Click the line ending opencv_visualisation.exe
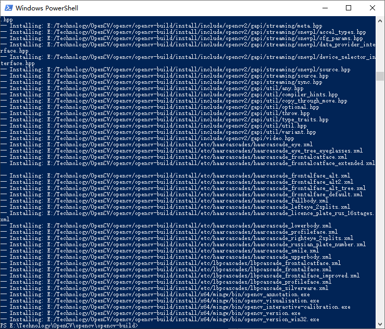The height and width of the screenshot is (329, 385). [x=160, y=300]
